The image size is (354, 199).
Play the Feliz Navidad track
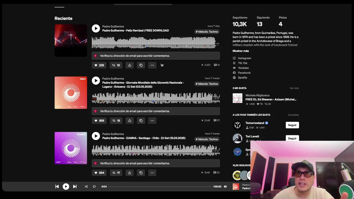tap(96, 28)
